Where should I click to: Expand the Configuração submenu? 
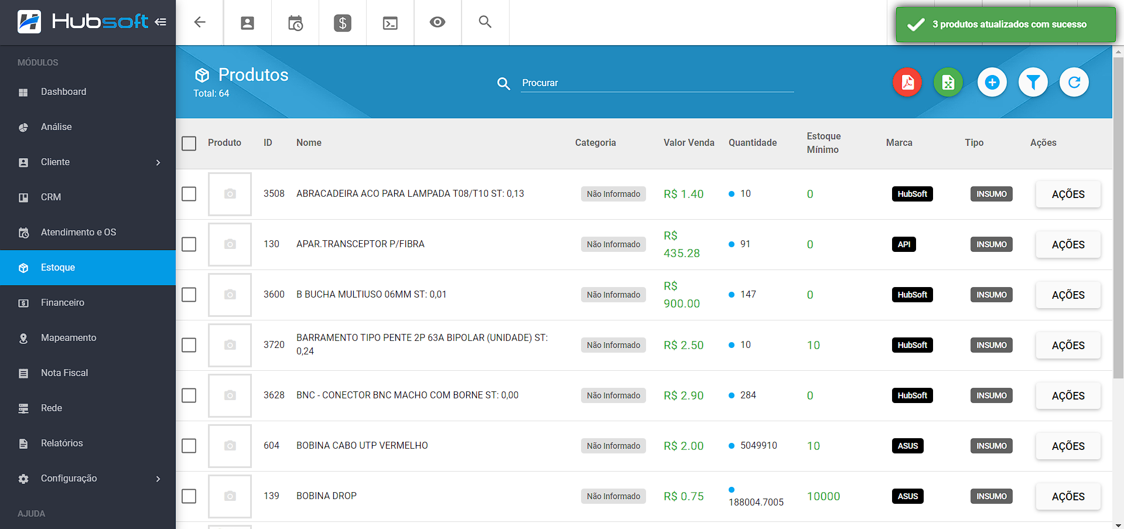pos(158,479)
